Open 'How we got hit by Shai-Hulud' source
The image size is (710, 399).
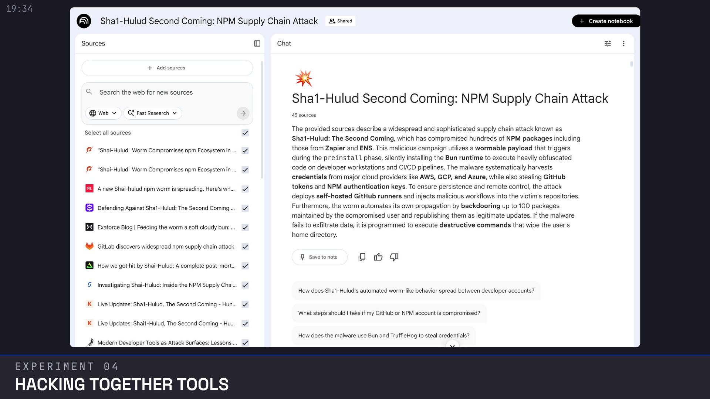tap(166, 266)
